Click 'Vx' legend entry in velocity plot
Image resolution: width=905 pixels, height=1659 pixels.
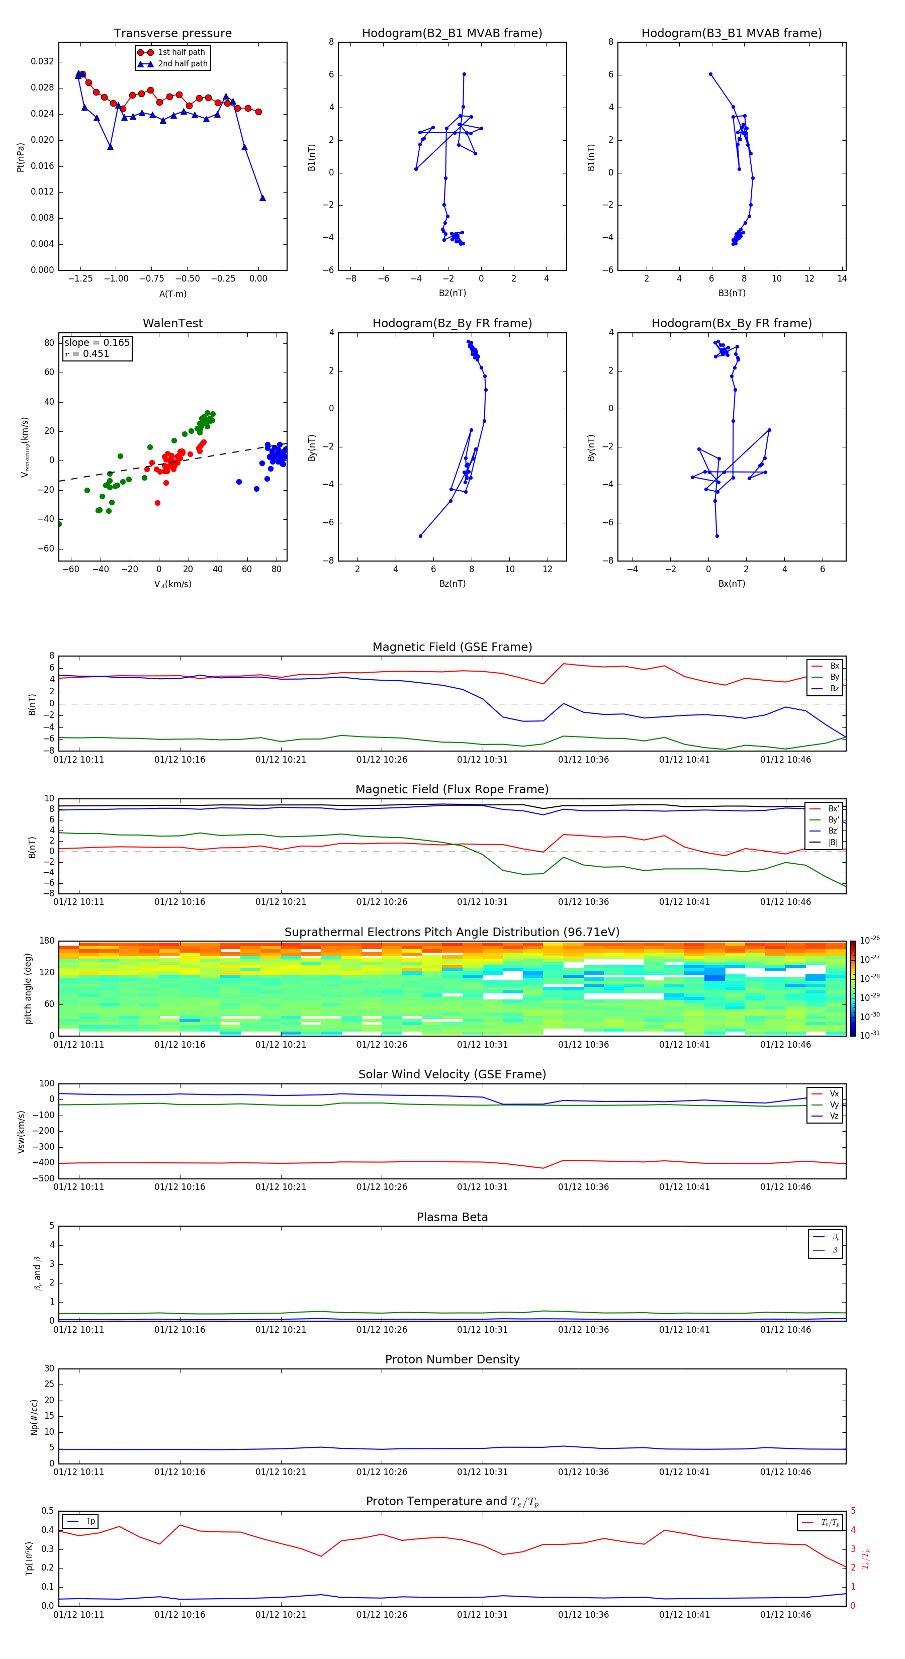coord(826,1093)
